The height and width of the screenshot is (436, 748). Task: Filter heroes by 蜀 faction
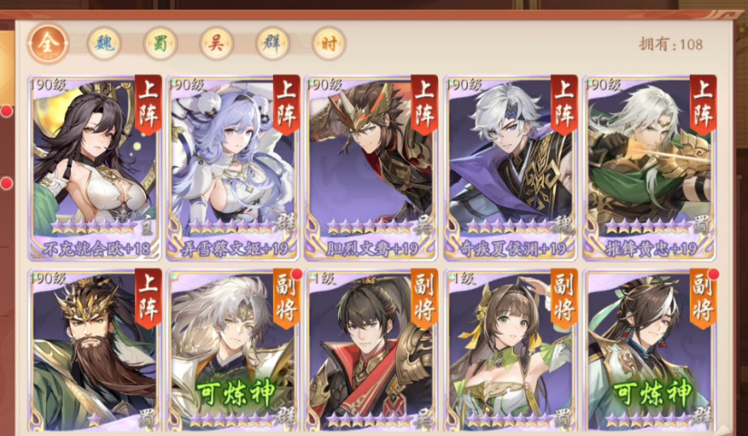click(x=160, y=44)
